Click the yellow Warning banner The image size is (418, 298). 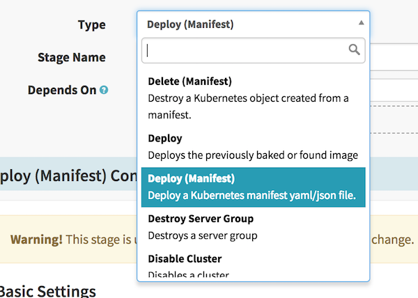(x=70, y=239)
